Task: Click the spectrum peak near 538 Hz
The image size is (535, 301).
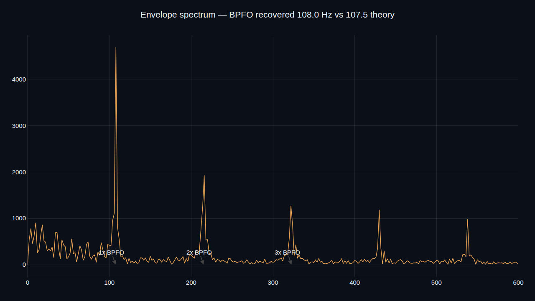Action: [x=467, y=219]
